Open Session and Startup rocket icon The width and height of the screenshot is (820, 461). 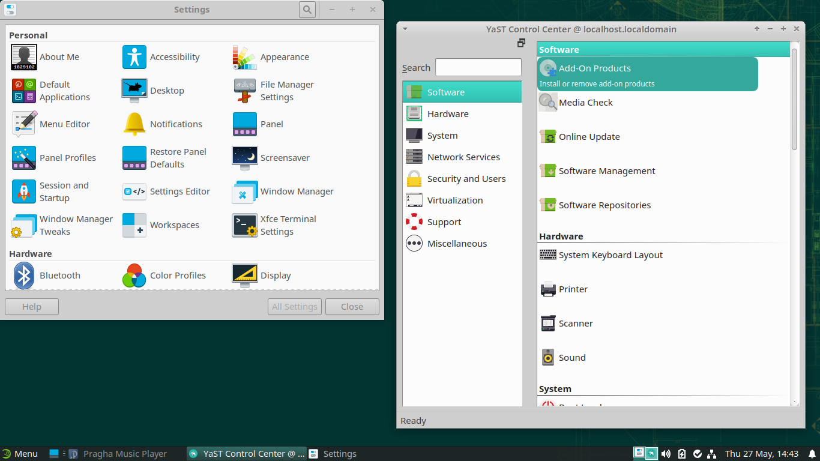point(24,191)
